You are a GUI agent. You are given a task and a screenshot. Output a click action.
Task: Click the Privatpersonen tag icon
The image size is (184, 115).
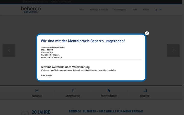[109, 90]
